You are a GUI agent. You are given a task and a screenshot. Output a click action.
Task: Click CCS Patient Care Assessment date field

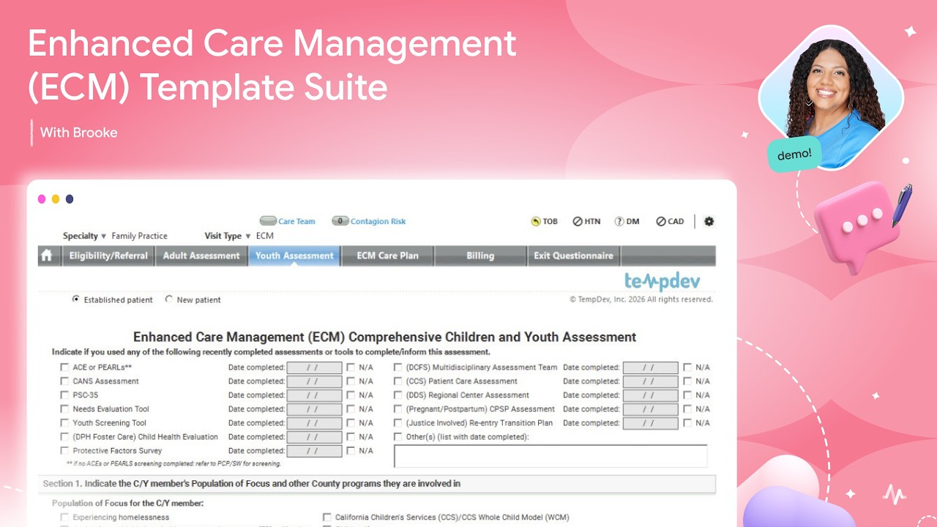click(650, 381)
